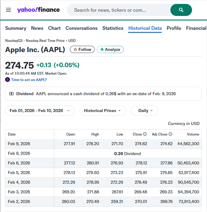207x212 pixels.
Task: Click the NasdaqGS exchange info line
Action: tap(40, 41)
